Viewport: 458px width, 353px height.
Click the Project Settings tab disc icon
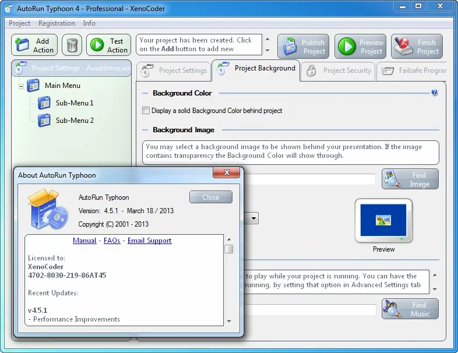point(147,70)
